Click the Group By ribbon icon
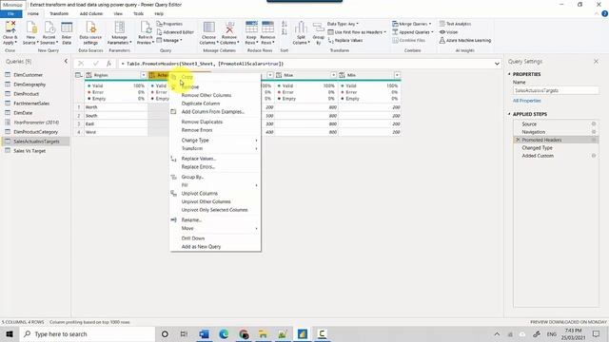 [x=318, y=32]
